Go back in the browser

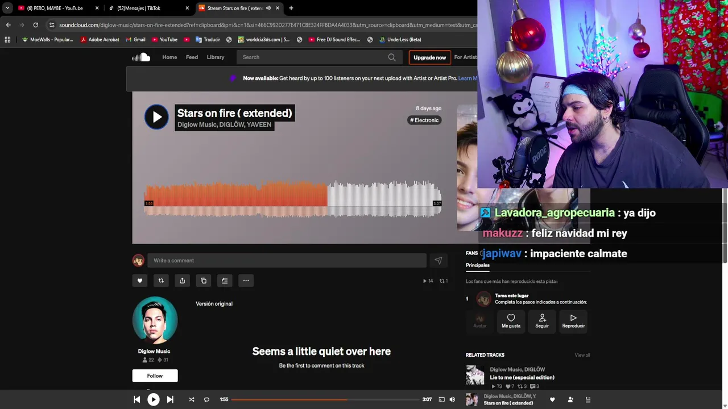(x=8, y=25)
